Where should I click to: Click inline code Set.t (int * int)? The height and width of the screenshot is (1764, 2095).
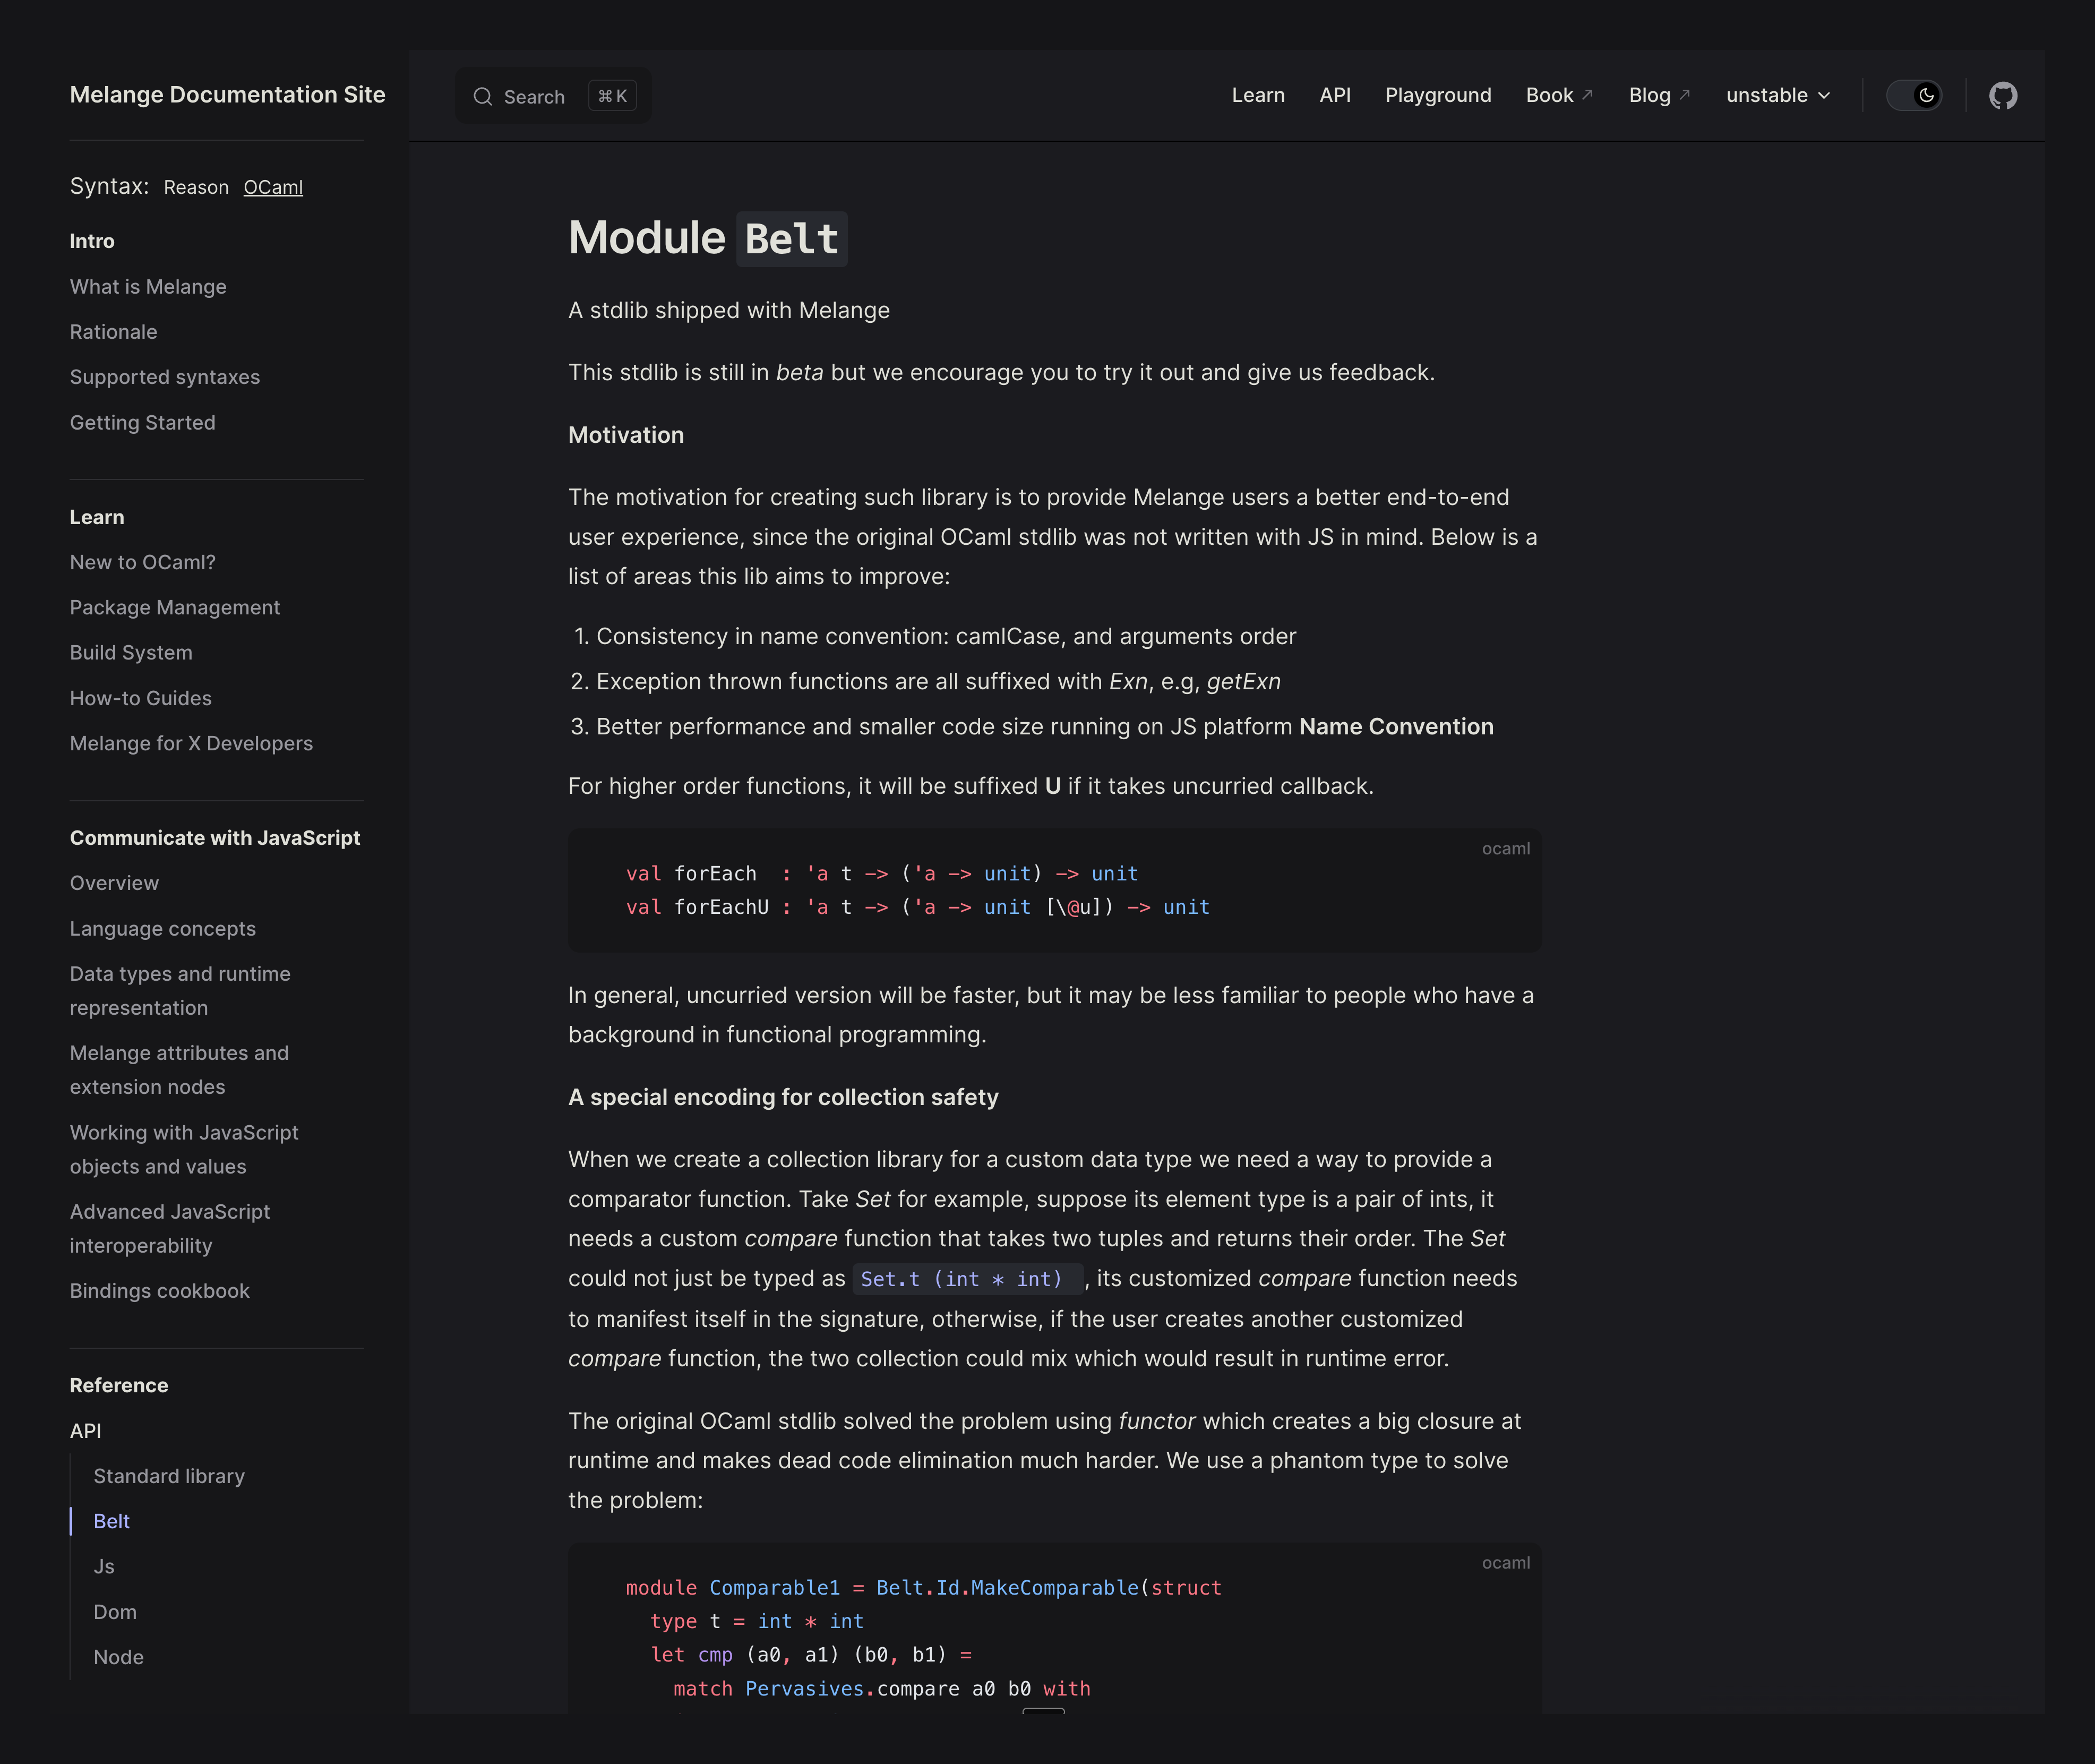[x=967, y=1279]
